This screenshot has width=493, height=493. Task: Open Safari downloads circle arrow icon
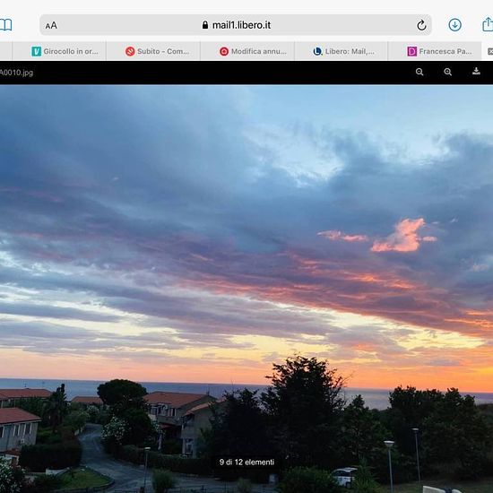point(454,25)
